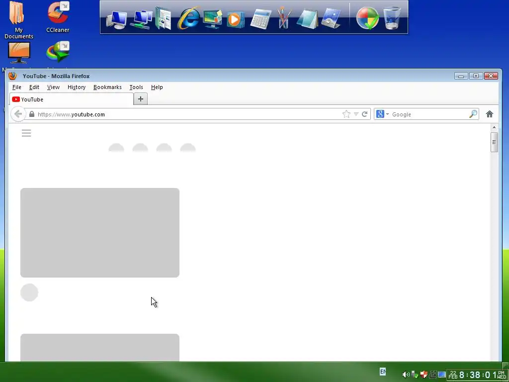The width and height of the screenshot is (509, 382).
Task: Open the orange monitor desktop icon
Action: [x=19, y=53]
